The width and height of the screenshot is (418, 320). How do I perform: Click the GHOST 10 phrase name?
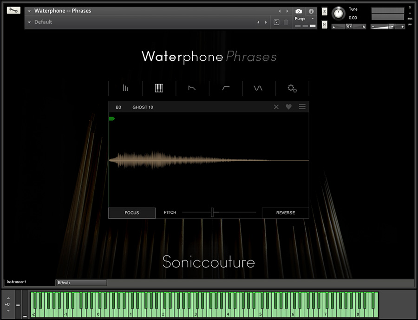[143, 107]
